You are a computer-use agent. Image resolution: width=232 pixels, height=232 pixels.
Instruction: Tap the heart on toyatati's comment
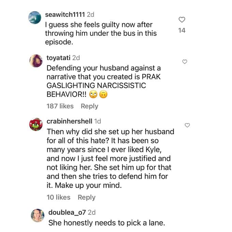pyautogui.click(x=185, y=62)
